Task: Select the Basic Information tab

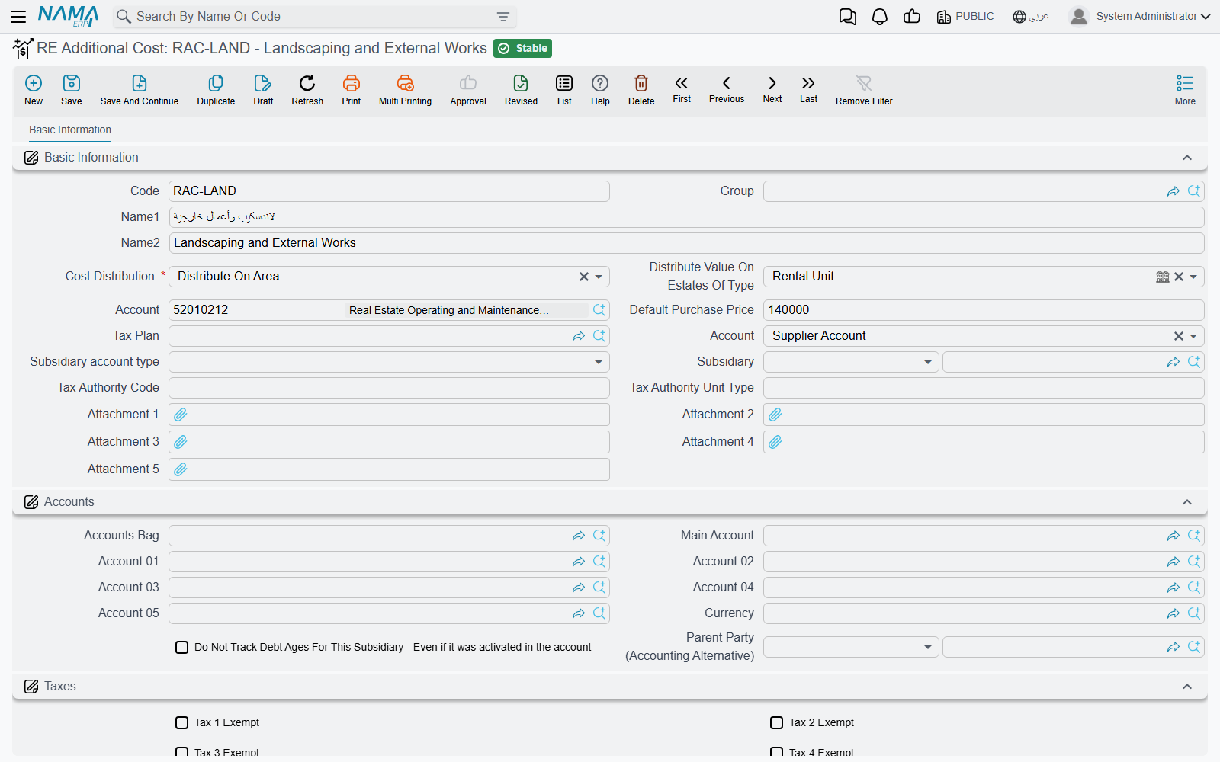Action: [x=70, y=130]
